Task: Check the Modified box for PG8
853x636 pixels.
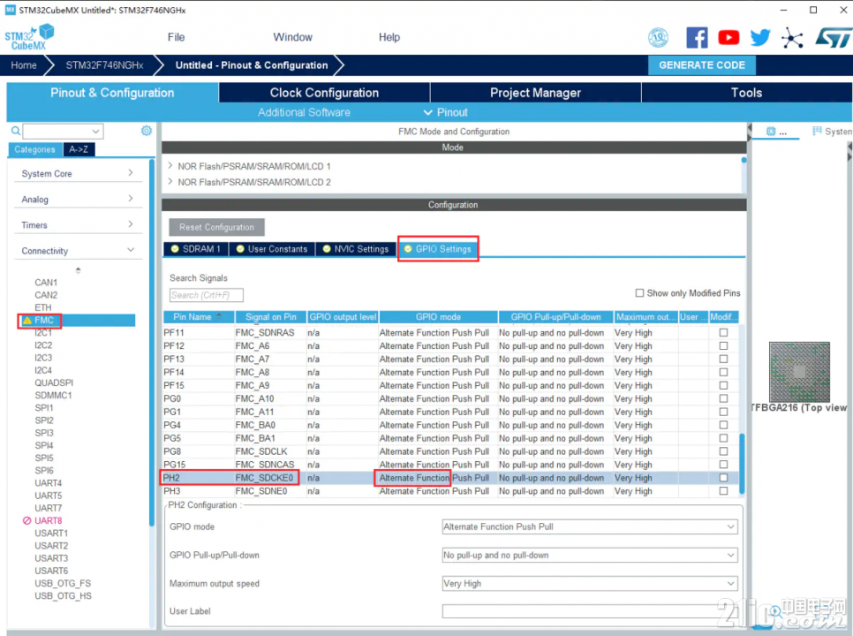Action: click(x=723, y=451)
